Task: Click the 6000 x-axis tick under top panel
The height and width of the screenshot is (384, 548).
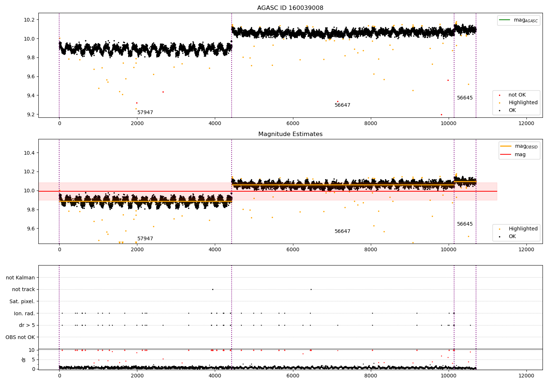Action: [293, 123]
